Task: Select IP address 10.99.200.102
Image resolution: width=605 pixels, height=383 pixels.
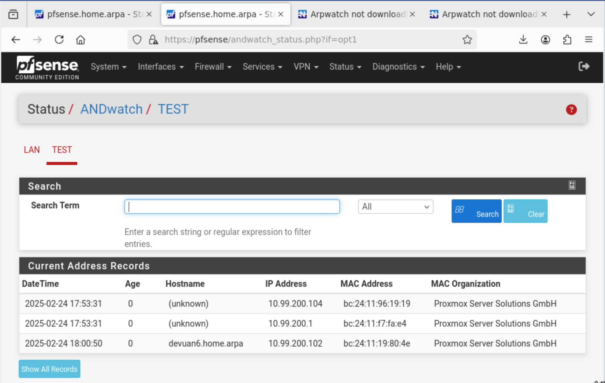Action: click(x=295, y=343)
